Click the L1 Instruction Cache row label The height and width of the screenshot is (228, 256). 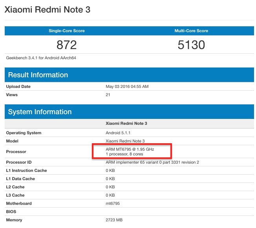26,171
